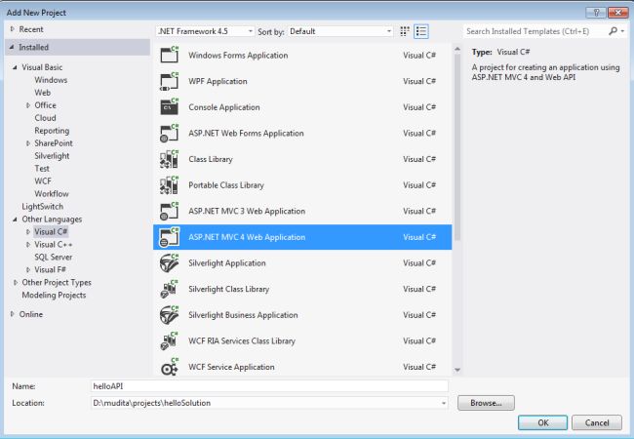Click the Silverlight Application template icon
Screen dimensions: 634x439
(170, 262)
